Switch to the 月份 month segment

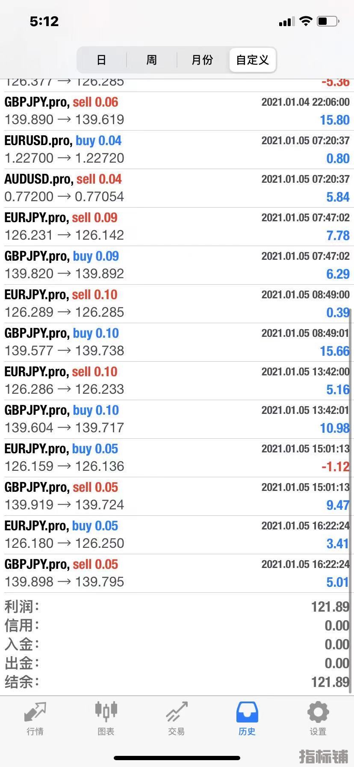(x=202, y=60)
